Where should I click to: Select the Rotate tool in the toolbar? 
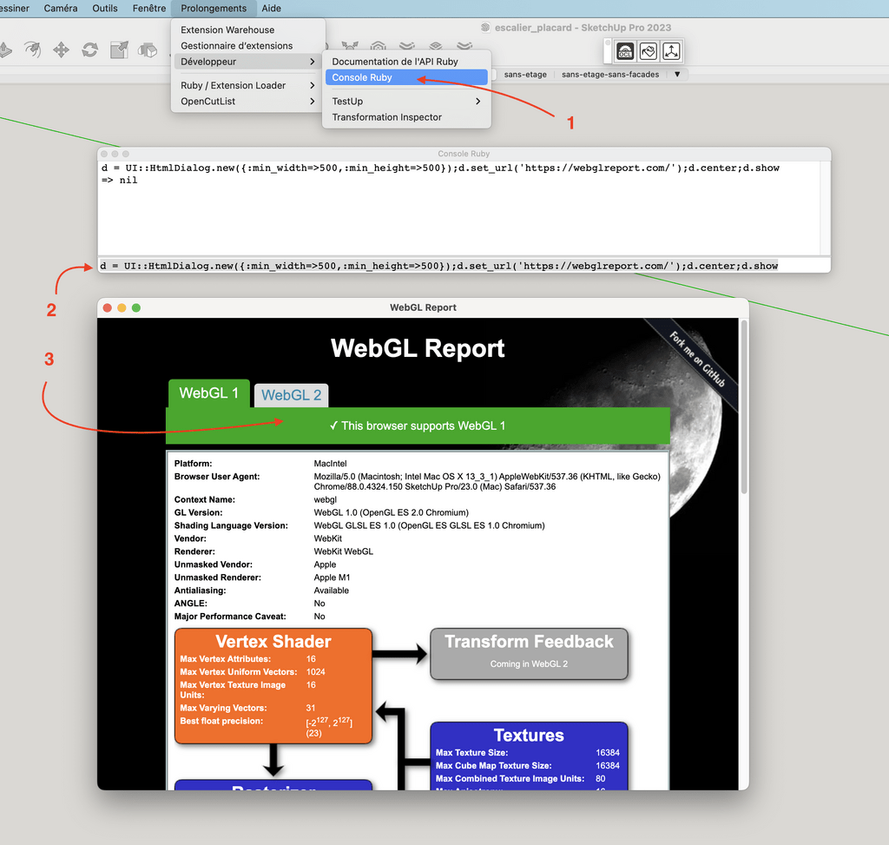point(89,50)
